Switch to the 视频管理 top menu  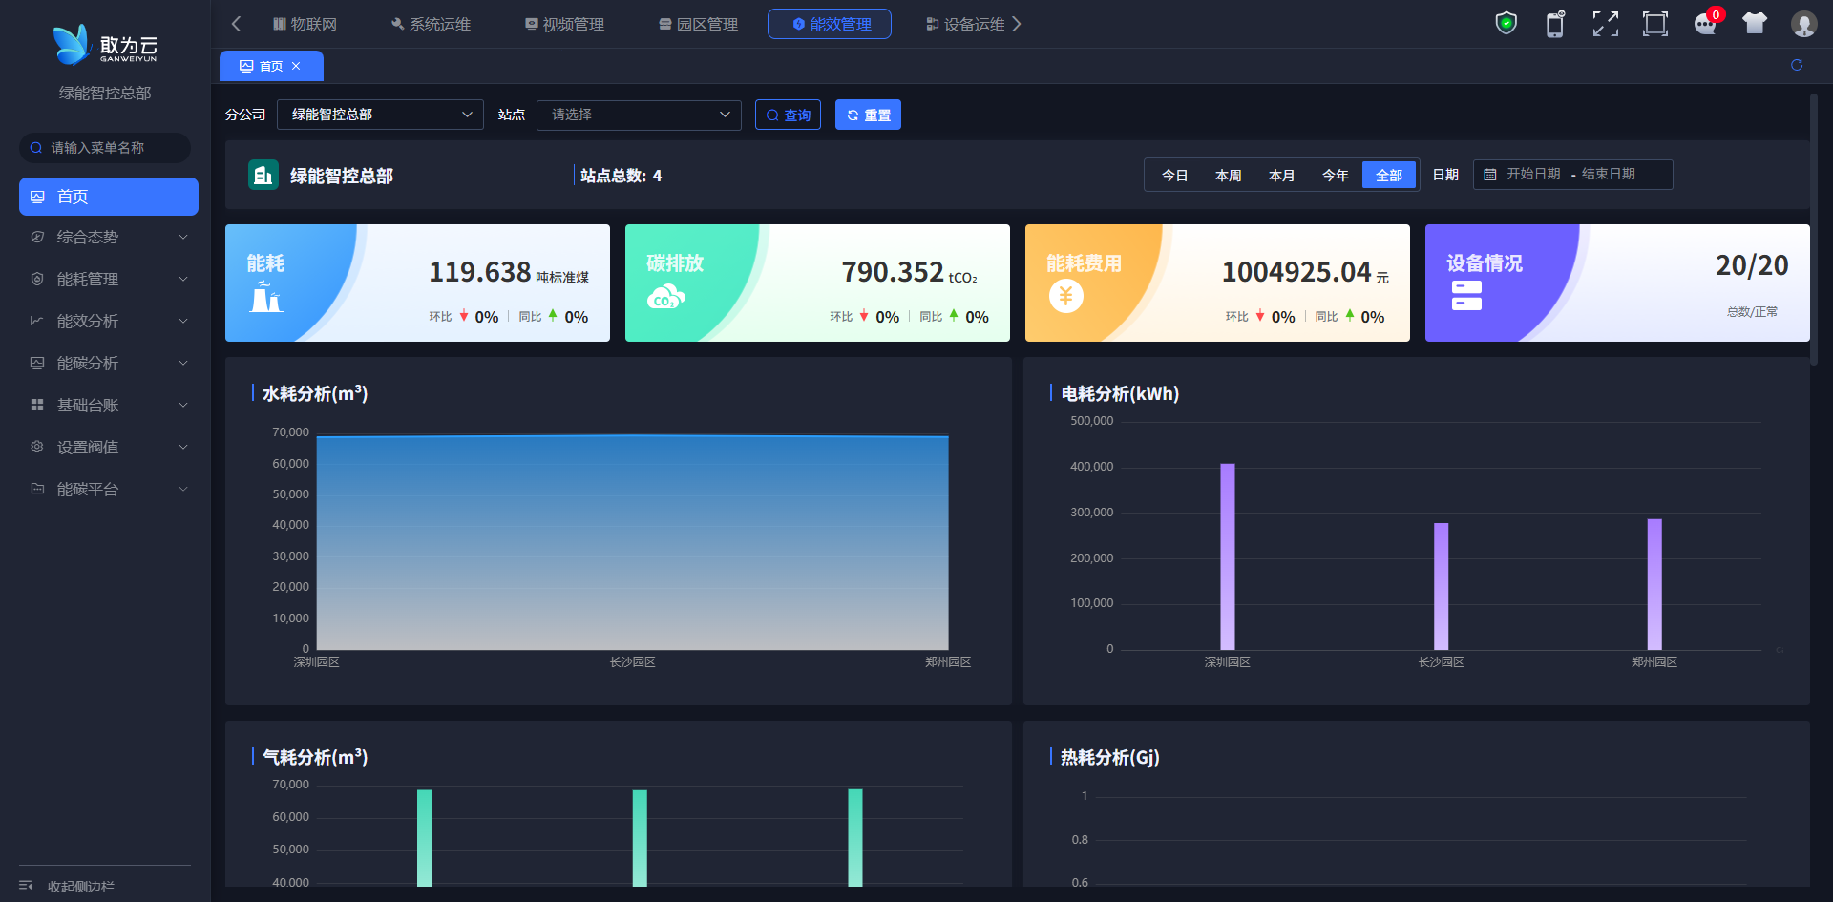pos(564,24)
